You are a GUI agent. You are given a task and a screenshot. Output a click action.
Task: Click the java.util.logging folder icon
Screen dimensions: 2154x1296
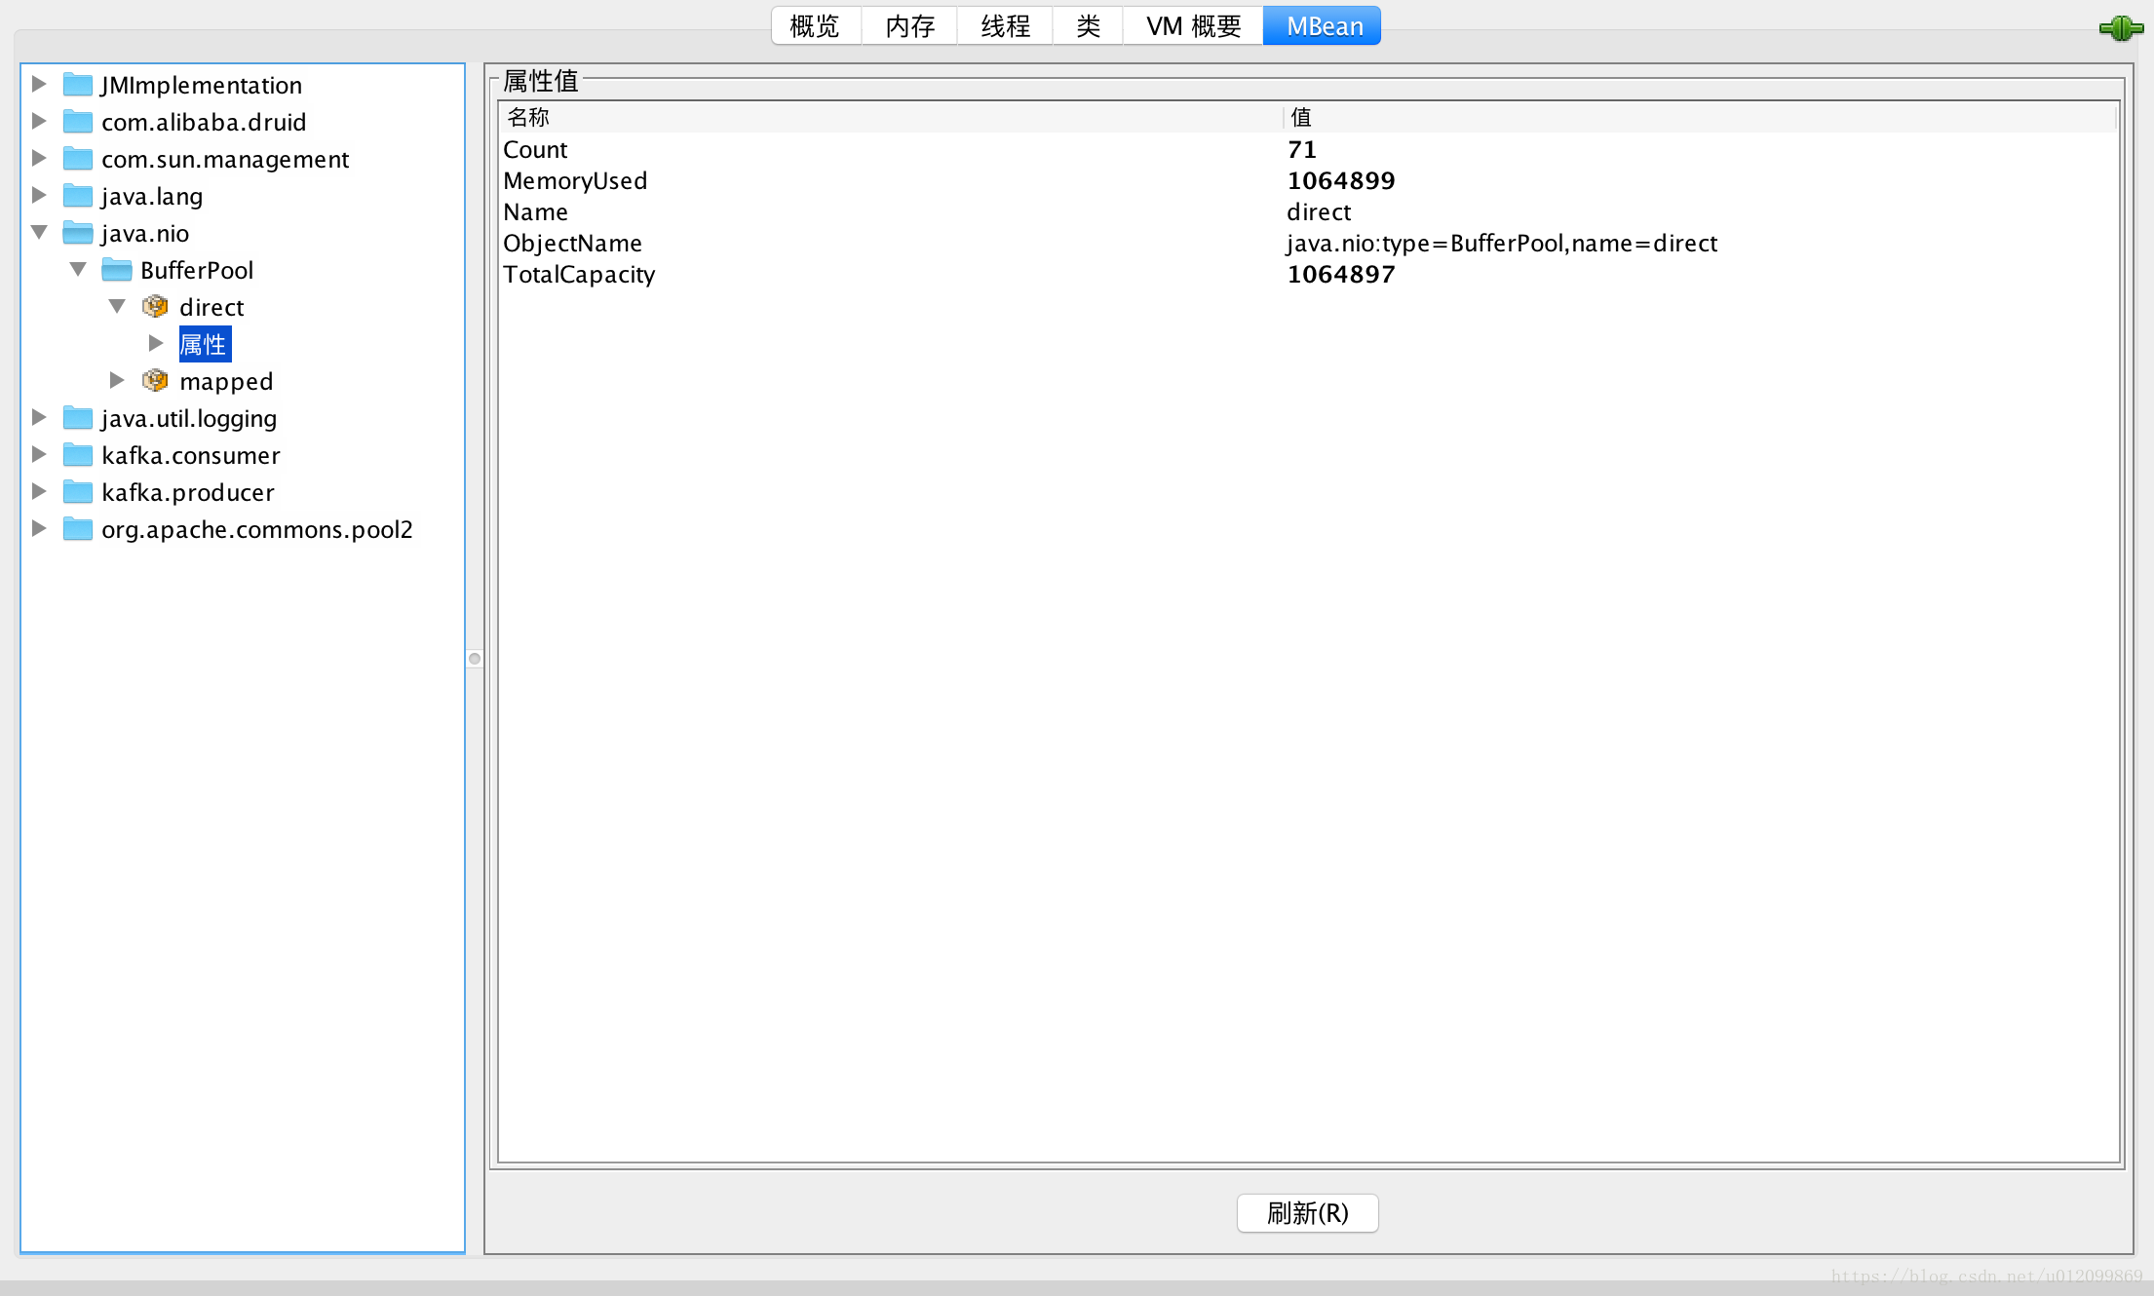[x=78, y=418]
